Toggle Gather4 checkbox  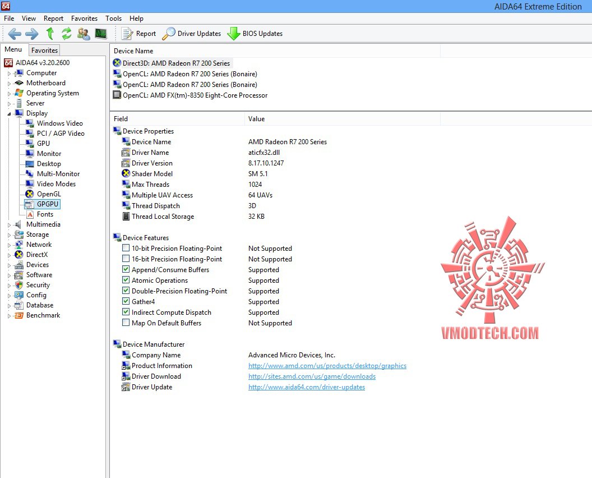click(126, 301)
